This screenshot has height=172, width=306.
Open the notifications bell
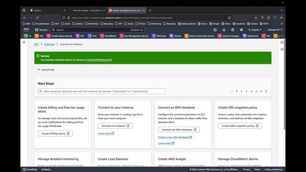click(x=224, y=30)
